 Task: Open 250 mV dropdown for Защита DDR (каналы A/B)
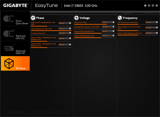[x=108, y=31]
